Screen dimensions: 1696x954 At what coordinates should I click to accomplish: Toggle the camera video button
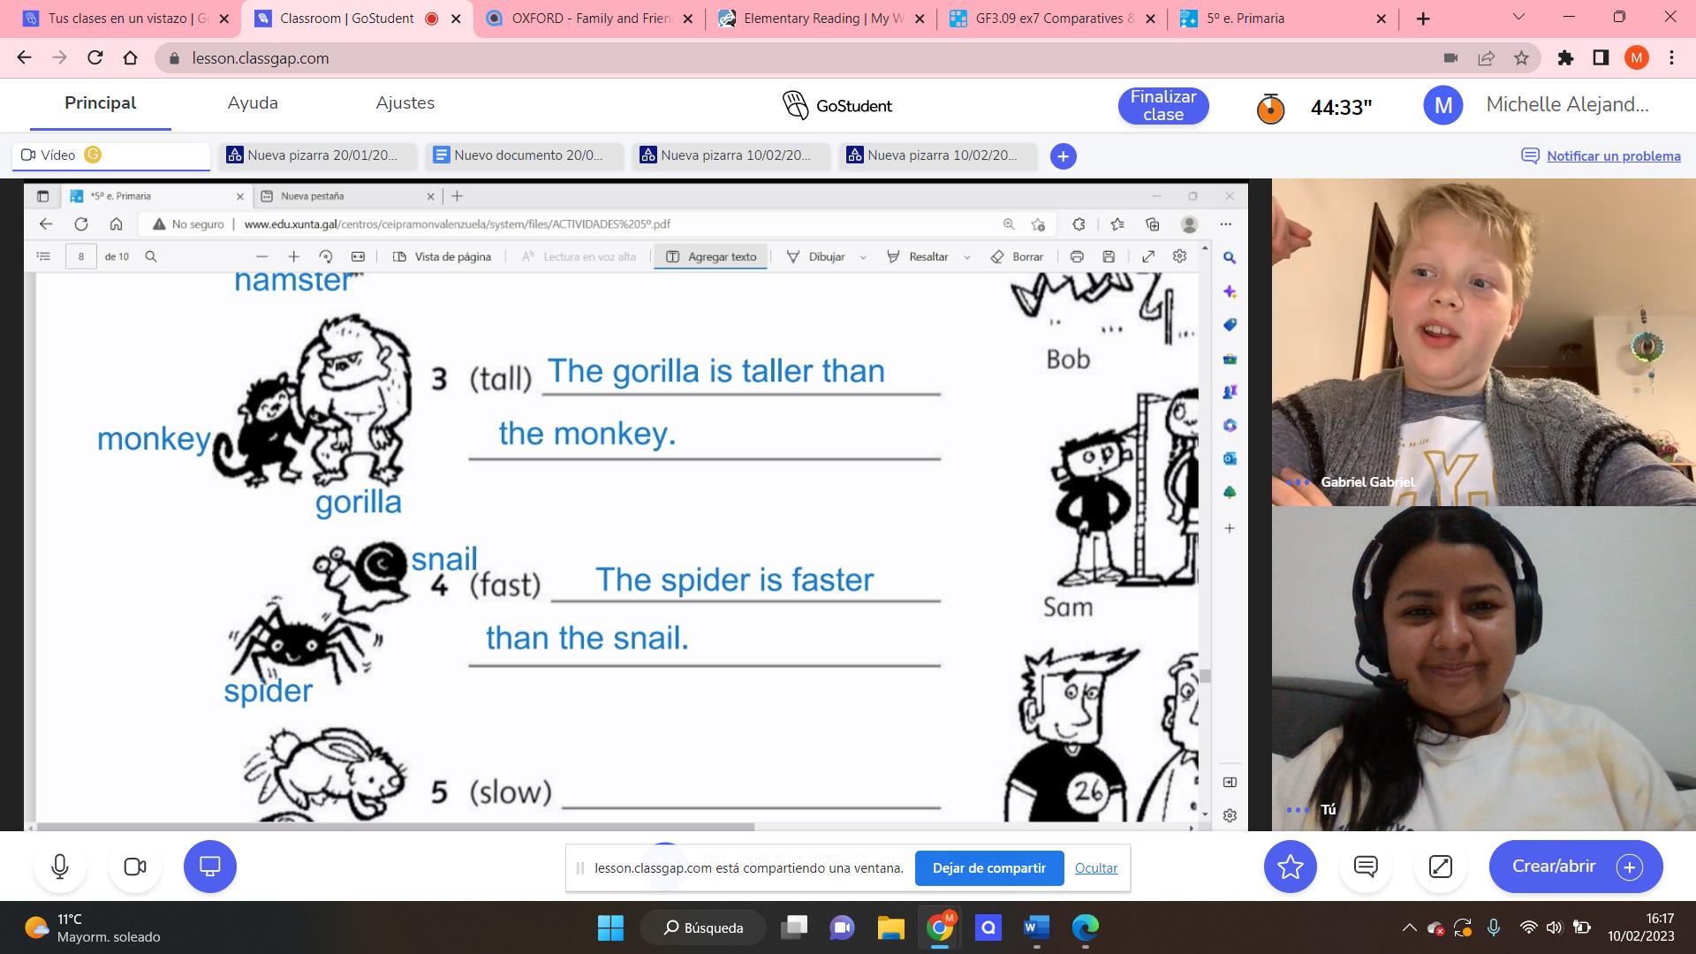(x=135, y=867)
